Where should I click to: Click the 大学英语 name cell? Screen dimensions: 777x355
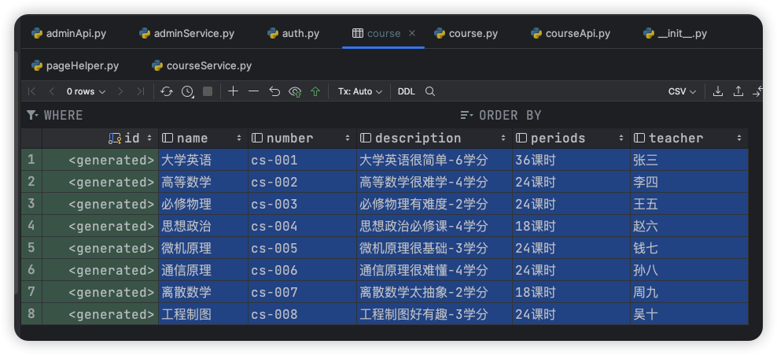[x=203, y=160]
